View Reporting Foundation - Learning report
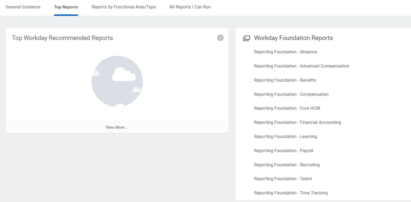The image size is (411, 202). click(285, 136)
